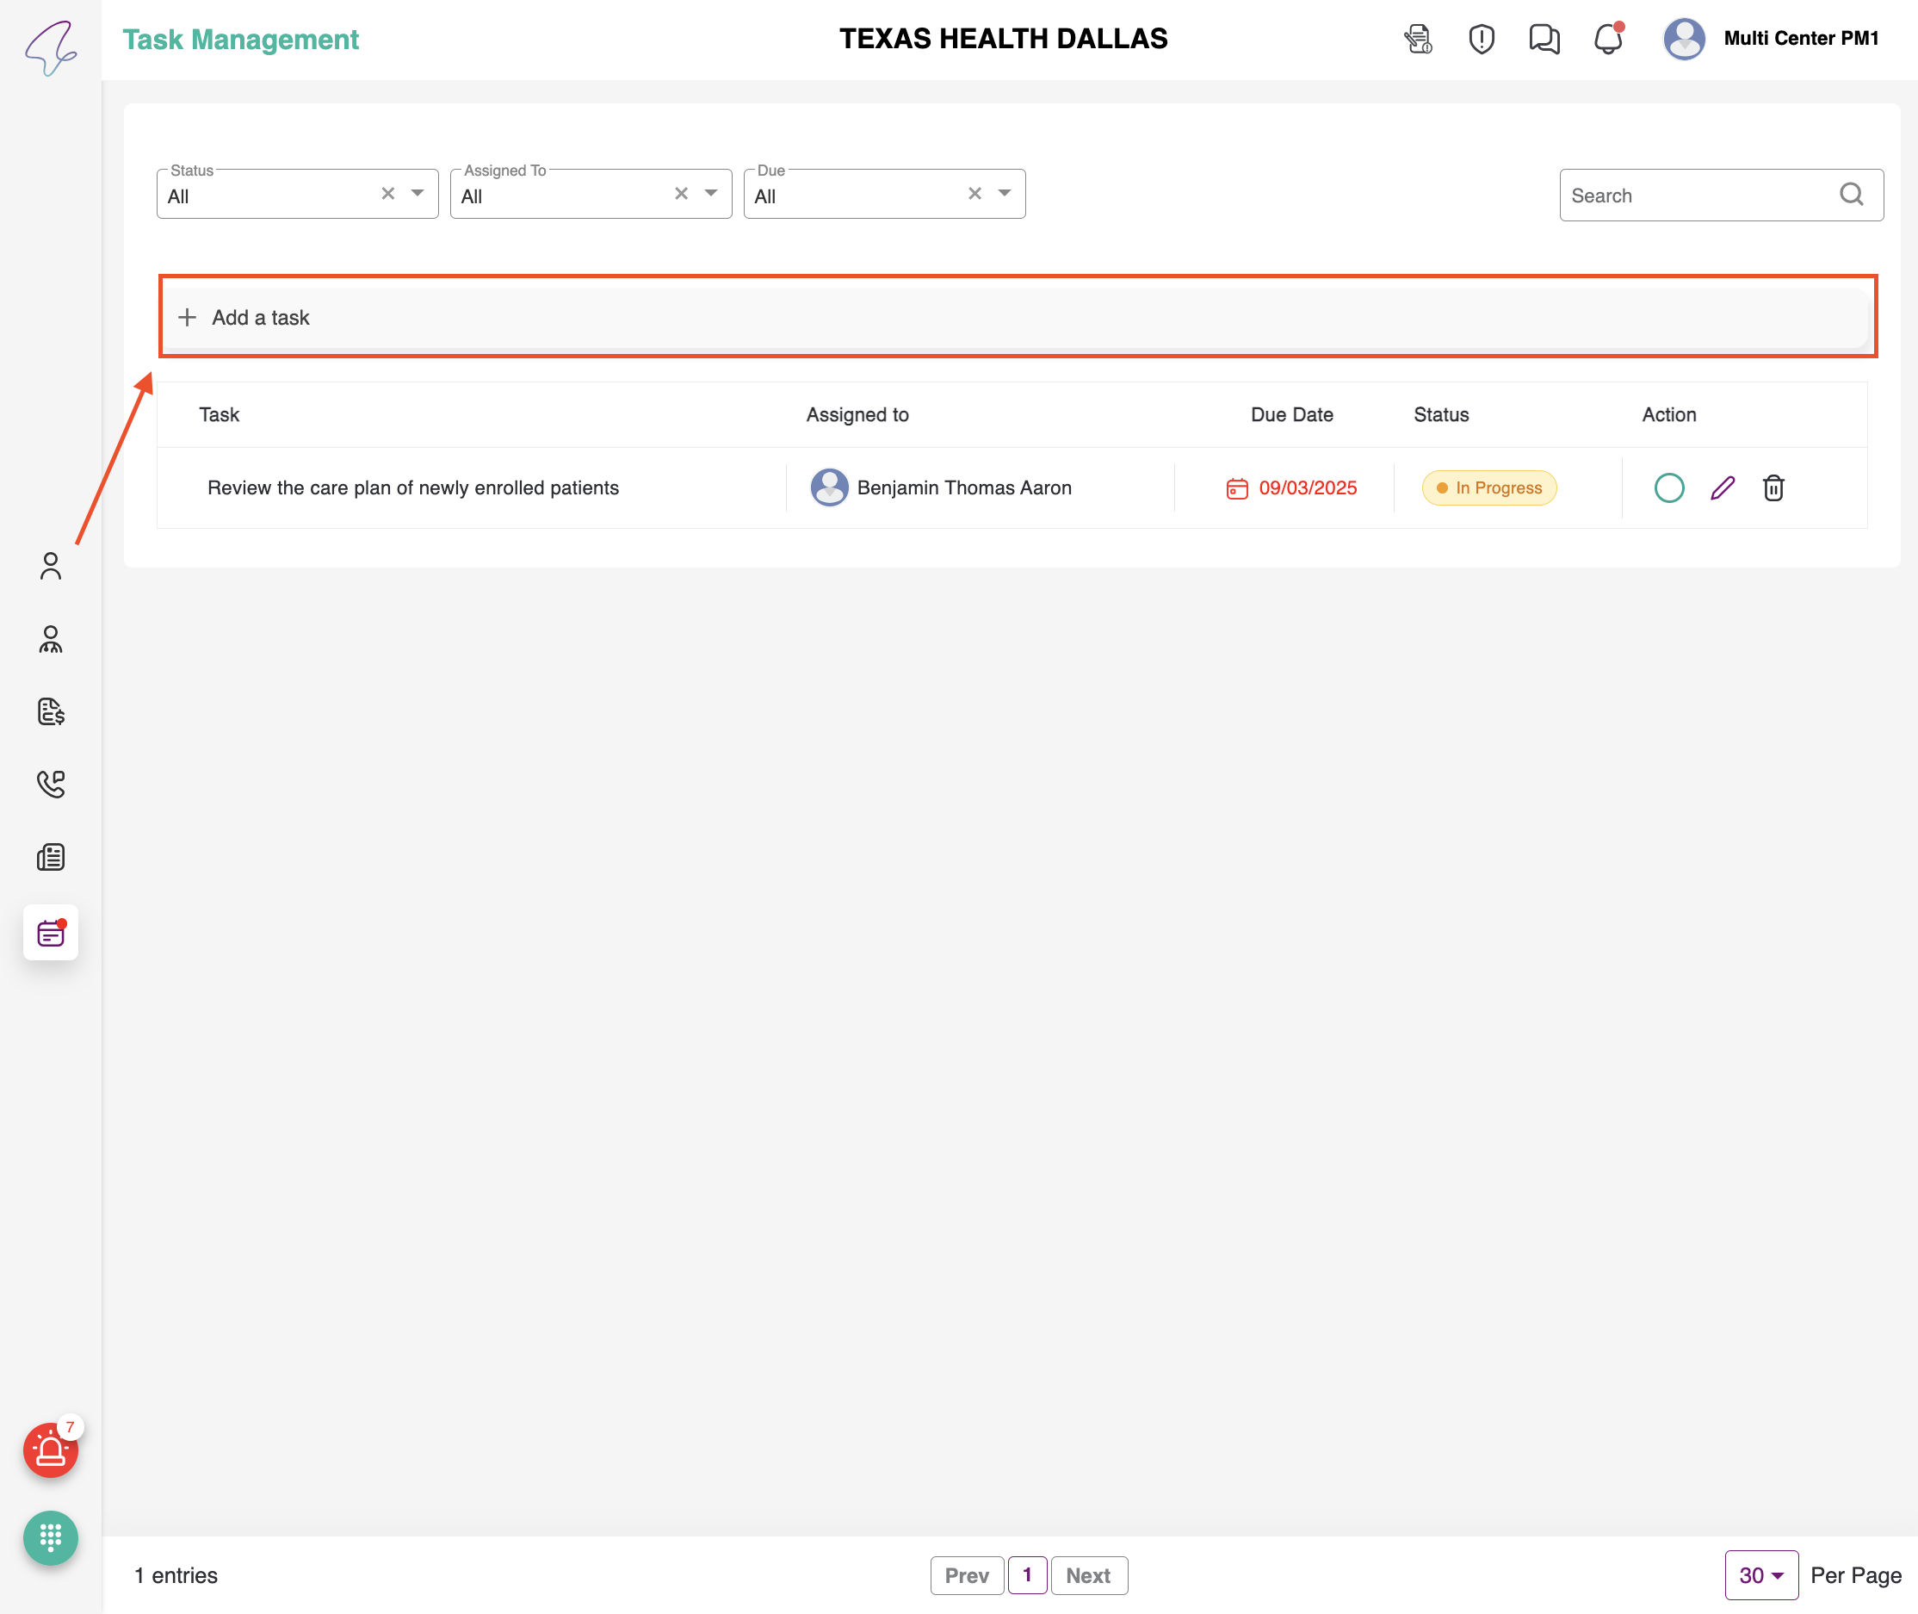Viewport: 1918px width, 1614px height.
Task: Expand the Due filter dropdown
Action: 1005,193
